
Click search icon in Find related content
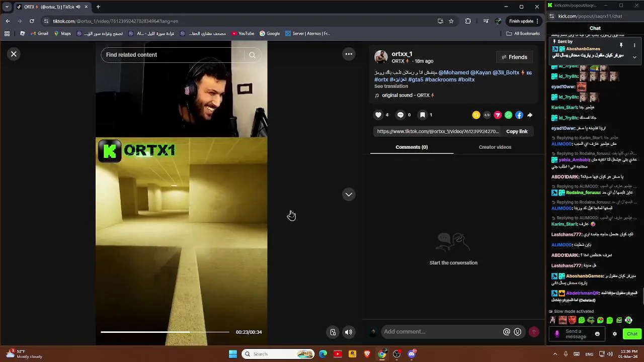(252, 55)
